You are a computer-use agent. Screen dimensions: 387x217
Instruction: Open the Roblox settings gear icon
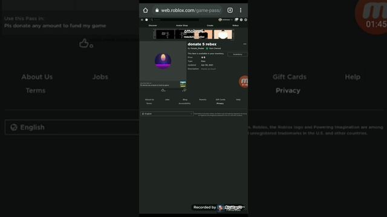click(x=246, y=20)
